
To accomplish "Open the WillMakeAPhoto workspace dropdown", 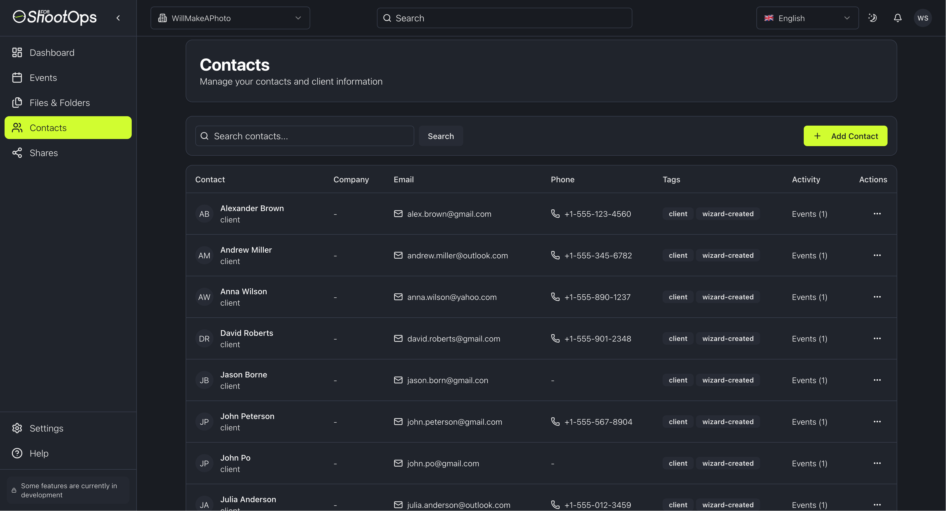I will pos(230,18).
